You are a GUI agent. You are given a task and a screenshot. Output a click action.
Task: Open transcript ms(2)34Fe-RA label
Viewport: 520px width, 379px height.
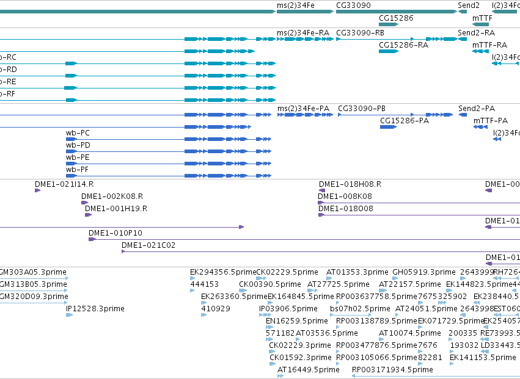pyautogui.click(x=303, y=33)
